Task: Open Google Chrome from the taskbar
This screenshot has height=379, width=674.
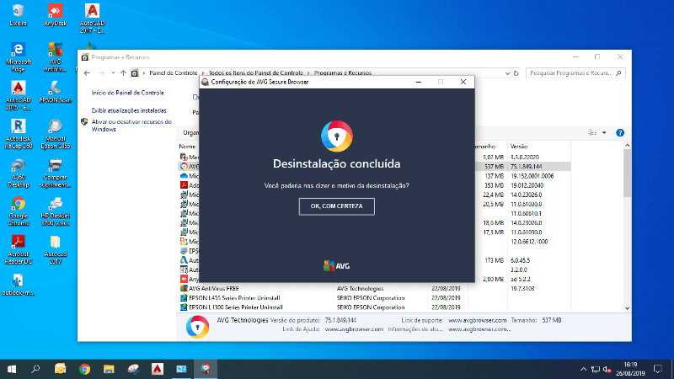Action: pos(84,369)
